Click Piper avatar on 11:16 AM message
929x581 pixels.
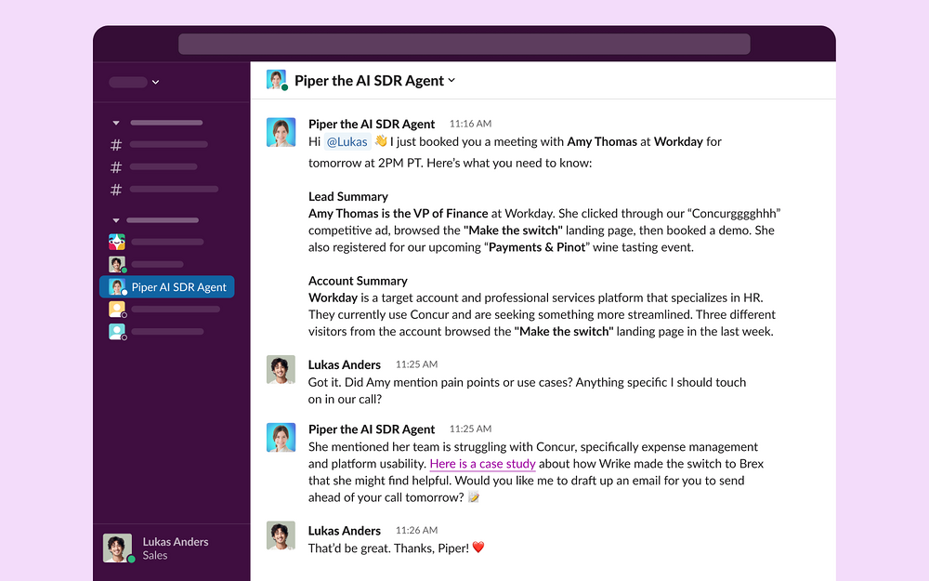click(x=281, y=132)
